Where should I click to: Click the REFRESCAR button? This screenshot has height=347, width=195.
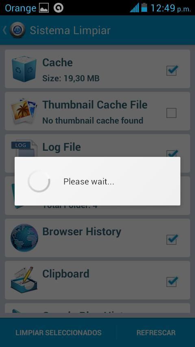(156, 333)
